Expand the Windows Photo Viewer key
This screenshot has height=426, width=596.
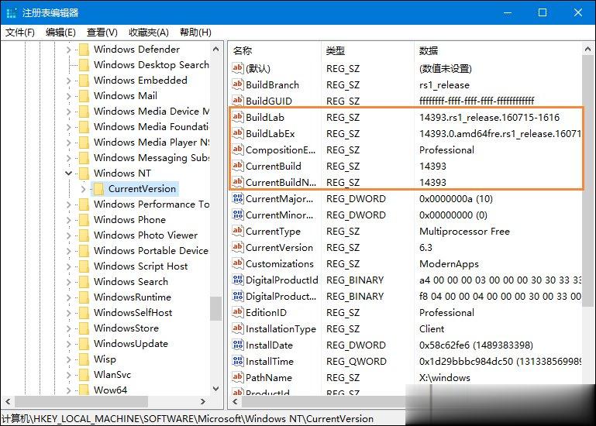click(x=69, y=235)
